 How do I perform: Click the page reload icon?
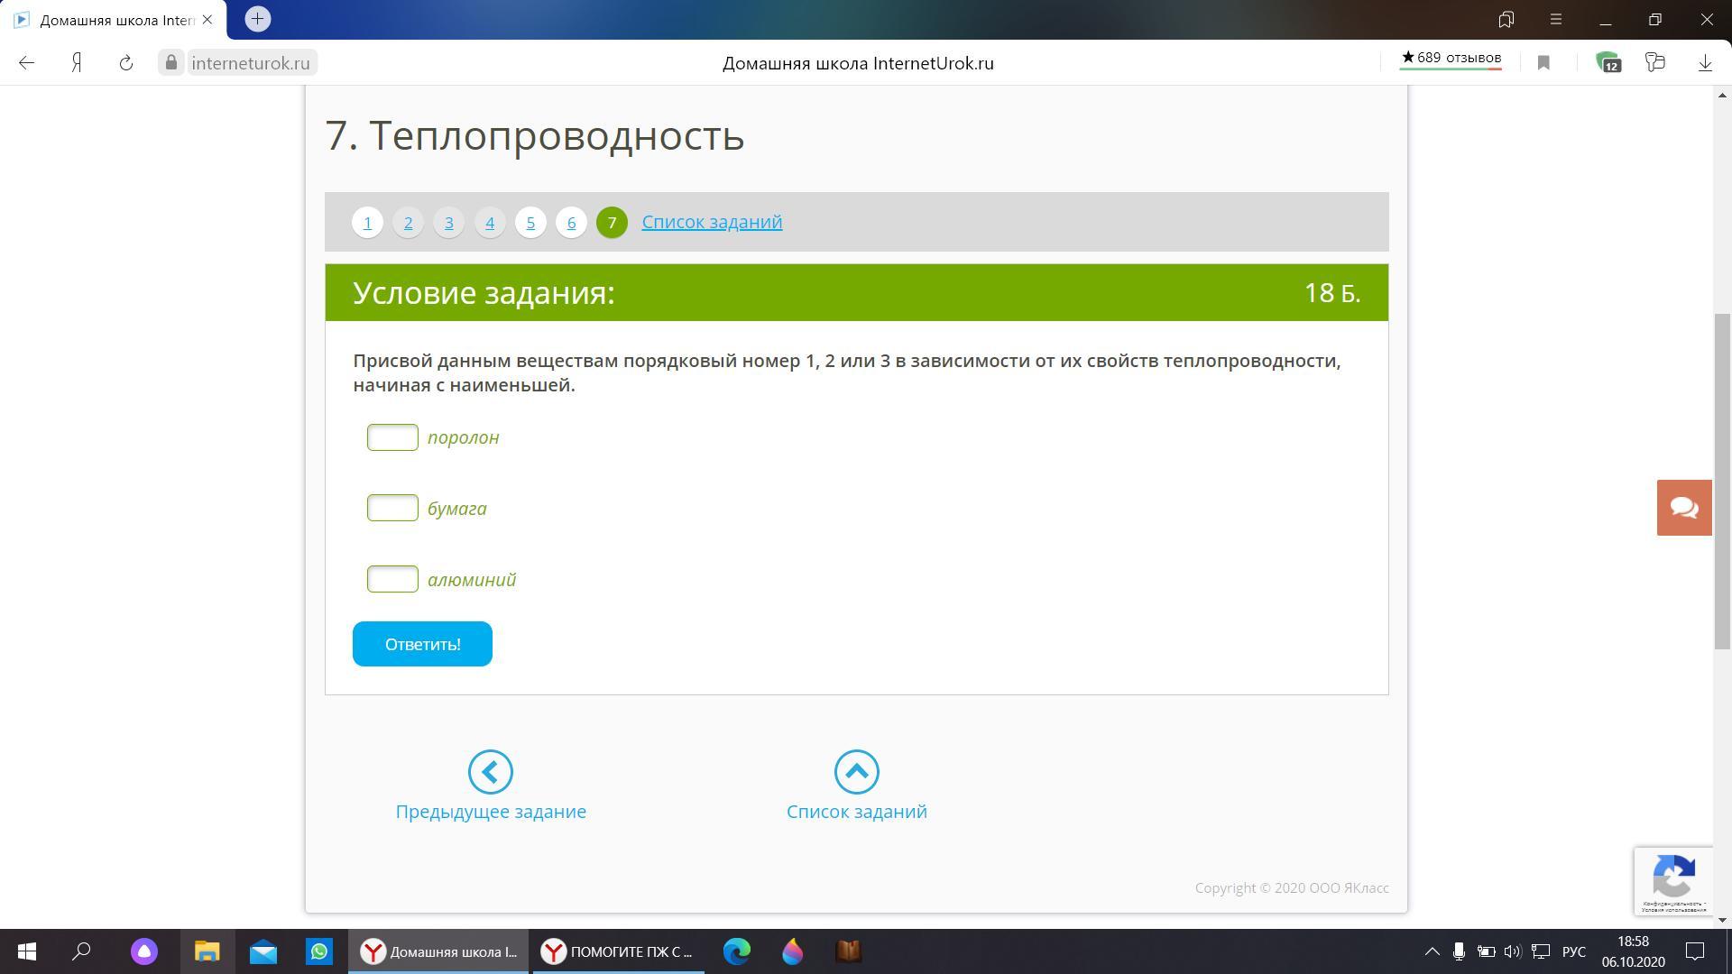click(x=126, y=63)
